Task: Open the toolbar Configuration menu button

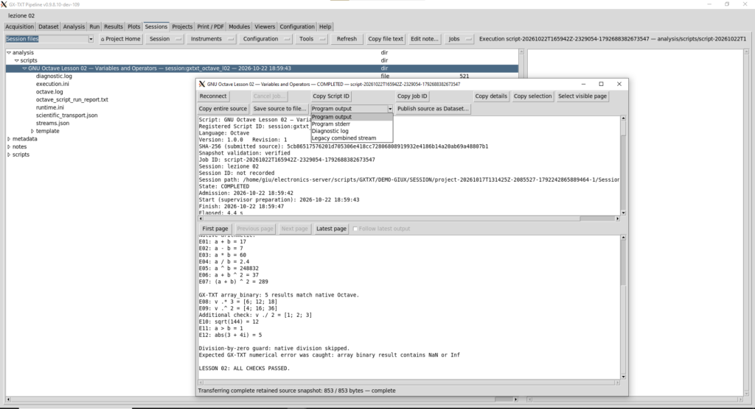Action: point(265,39)
